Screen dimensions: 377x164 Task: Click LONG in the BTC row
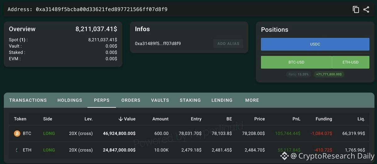point(49,133)
